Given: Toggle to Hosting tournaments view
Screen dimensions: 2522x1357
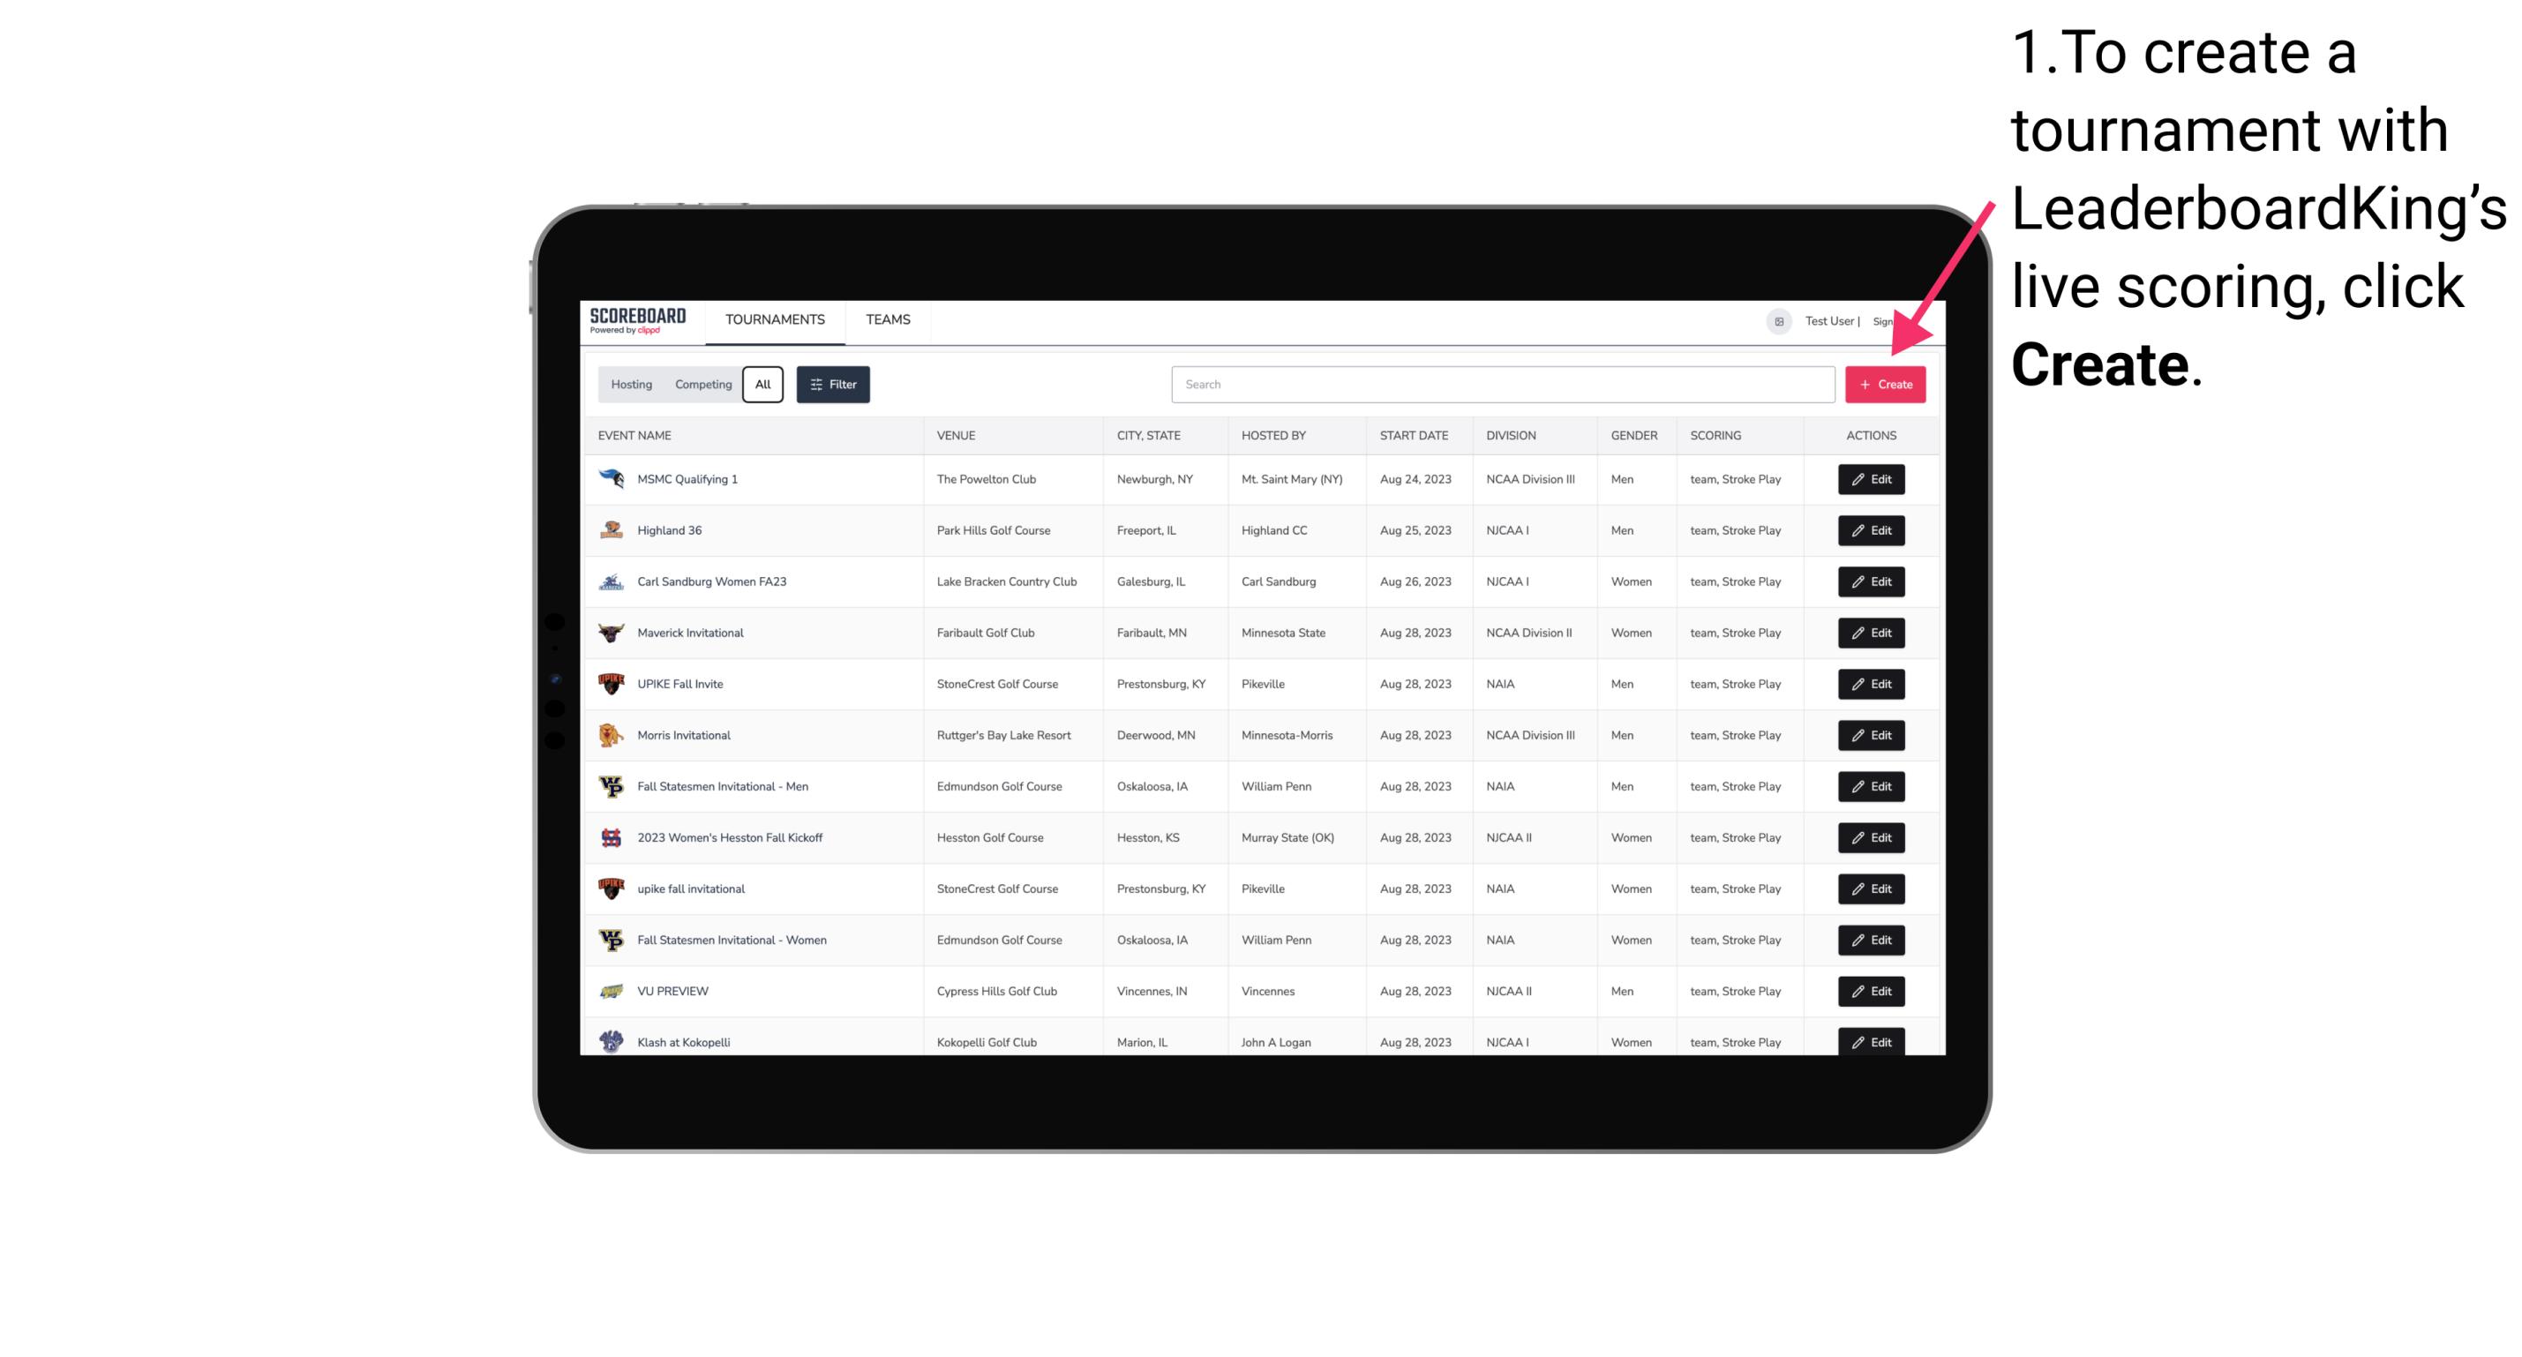Looking at the screenshot, I should (x=632, y=385).
